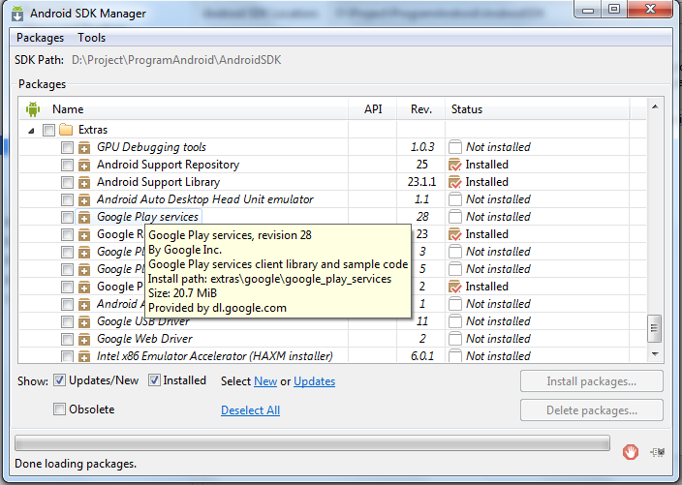This screenshot has width=682, height=485.
Task: Sort by the API column header
Action: (x=373, y=109)
